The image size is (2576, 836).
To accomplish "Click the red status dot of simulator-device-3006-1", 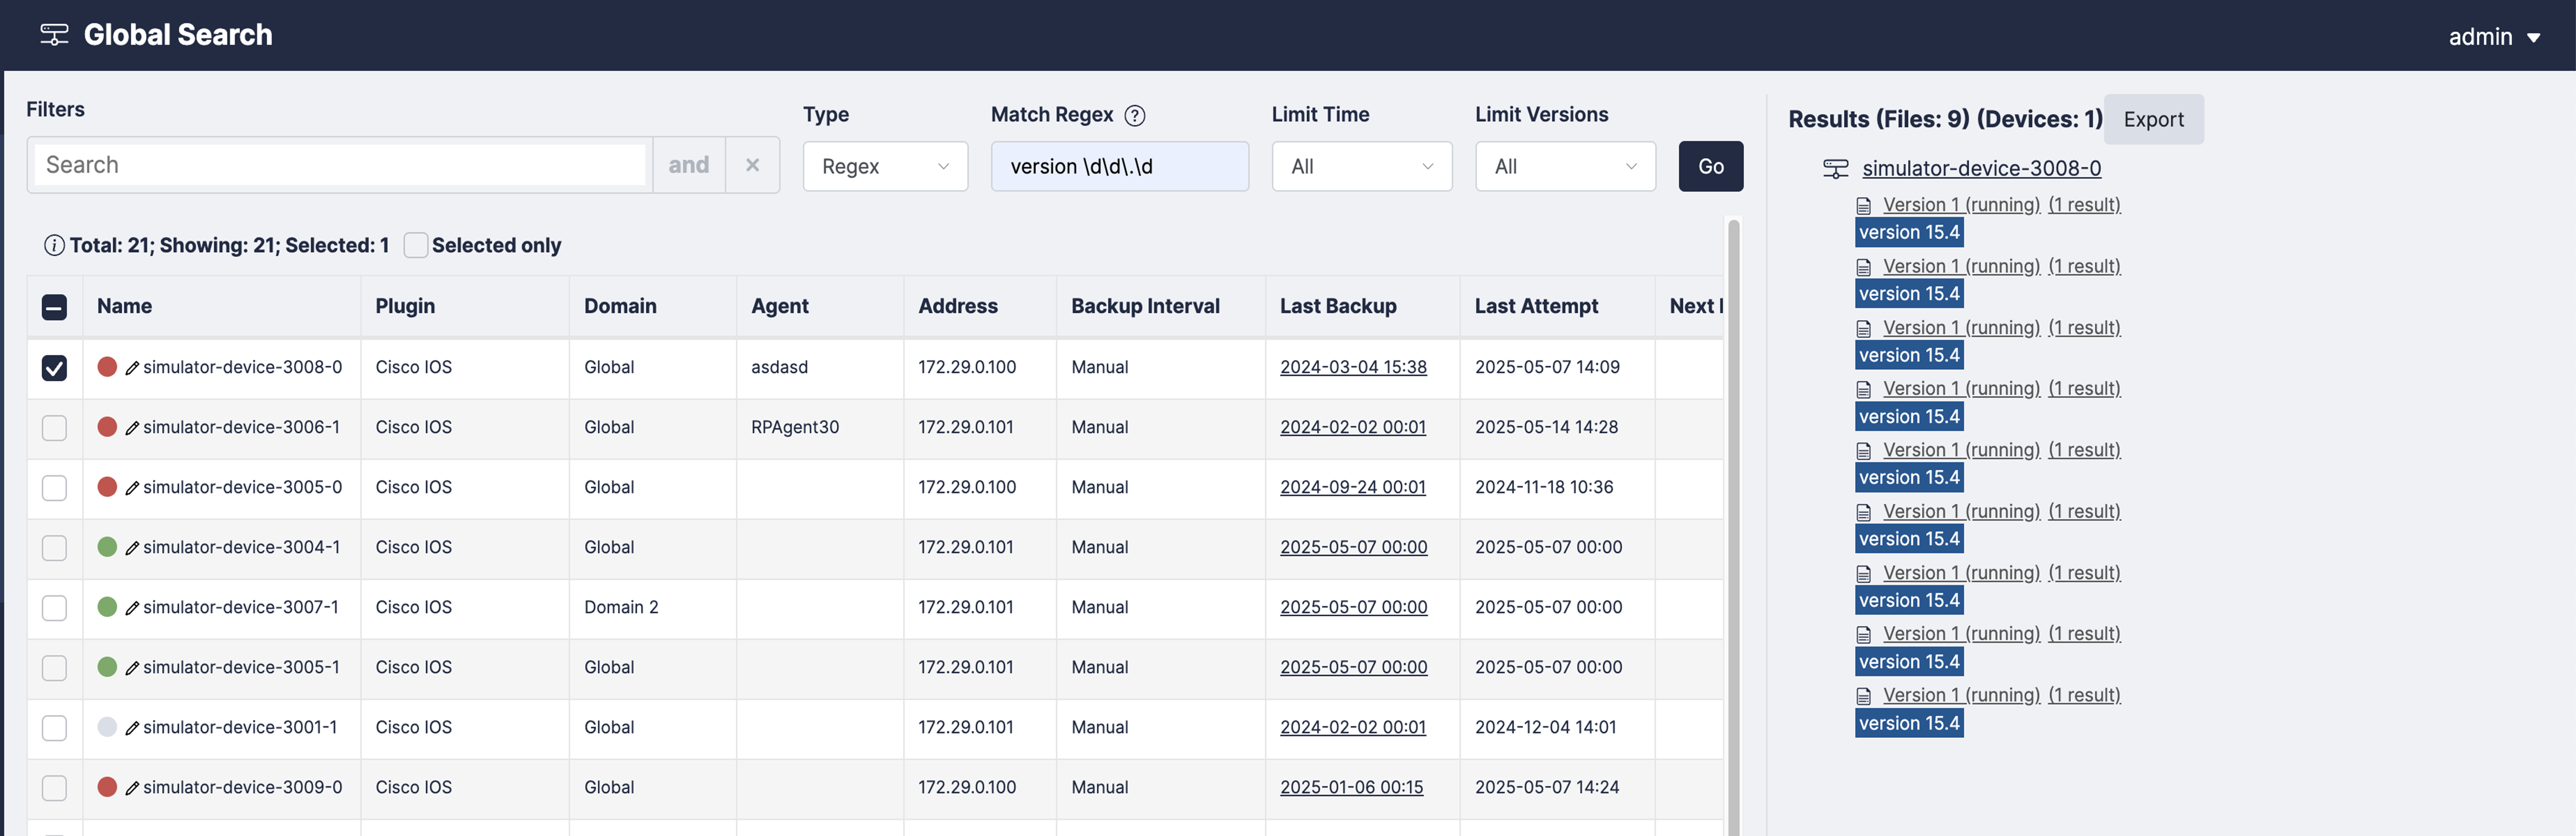I will (107, 427).
